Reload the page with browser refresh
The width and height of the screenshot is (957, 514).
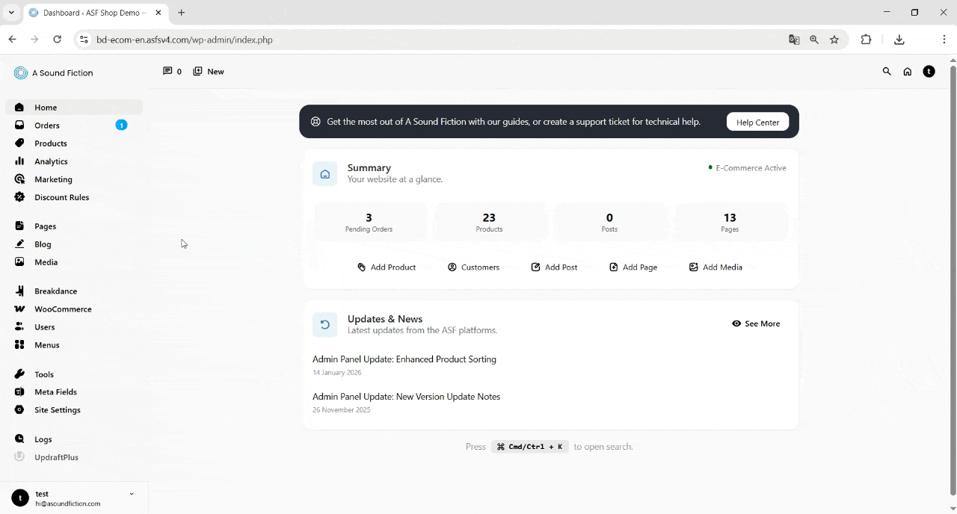click(x=57, y=40)
